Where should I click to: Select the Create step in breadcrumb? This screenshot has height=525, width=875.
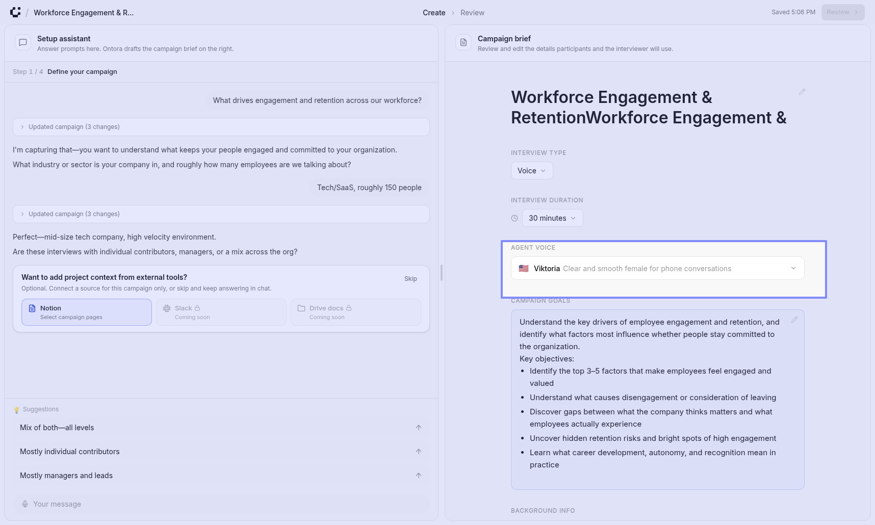click(x=433, y=13)
